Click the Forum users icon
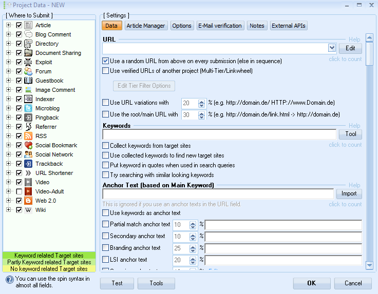The image size is (378, 294). click(28, 71)
